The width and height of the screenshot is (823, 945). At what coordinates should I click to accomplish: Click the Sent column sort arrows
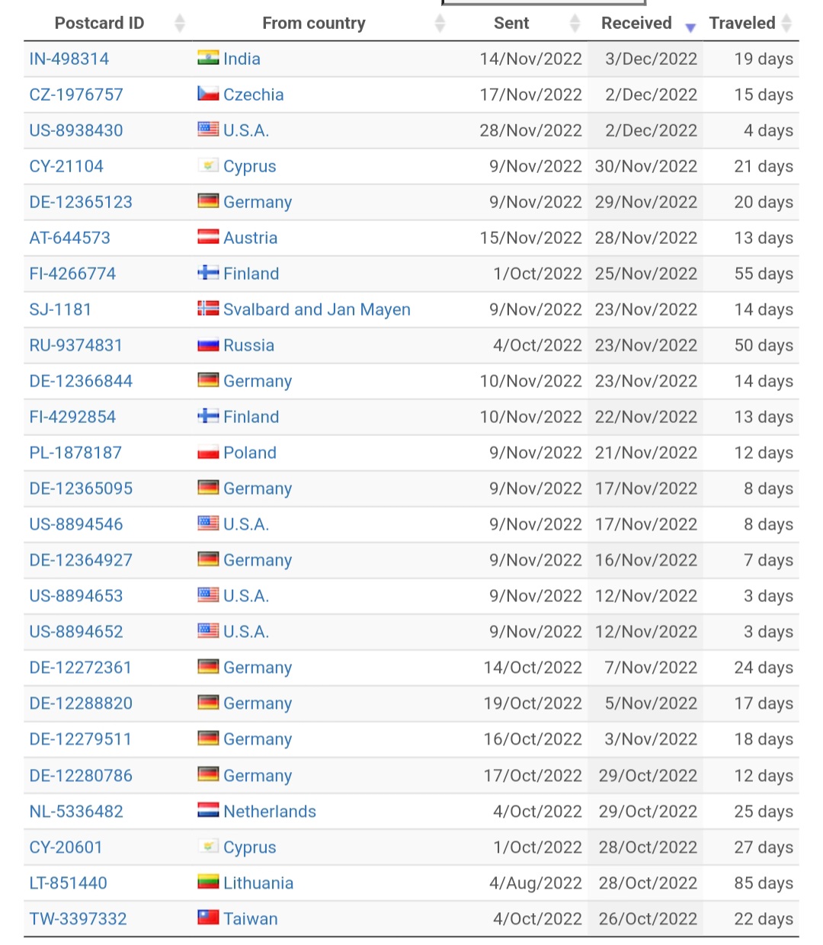tap(575, 24)
